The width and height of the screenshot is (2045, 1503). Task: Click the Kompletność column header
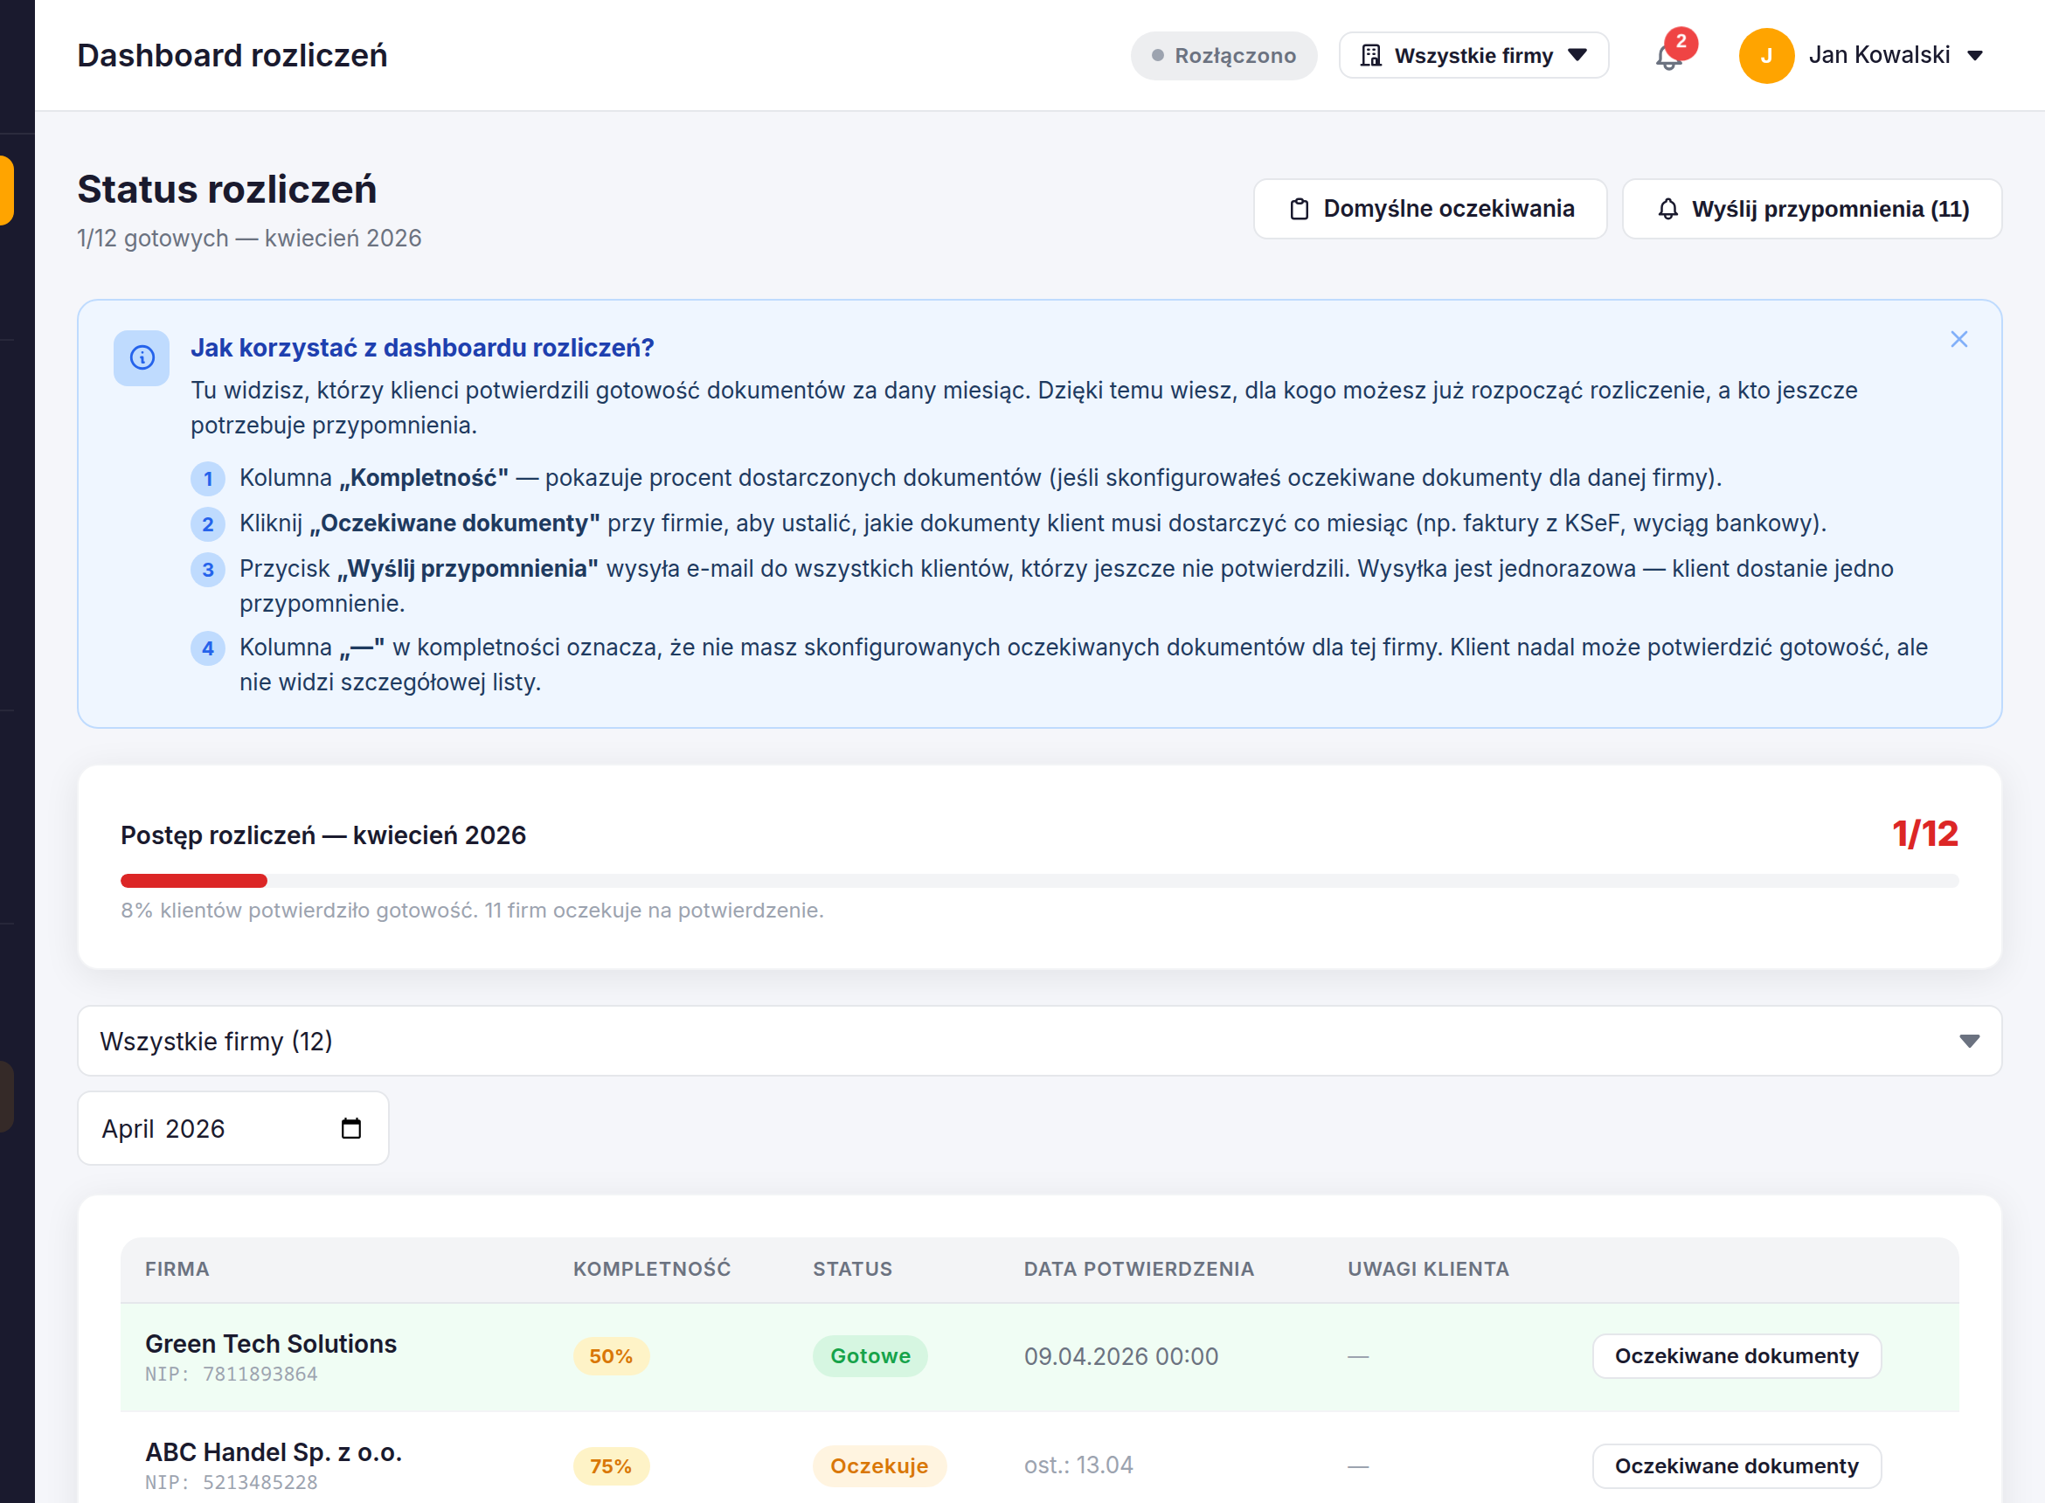651,1269
